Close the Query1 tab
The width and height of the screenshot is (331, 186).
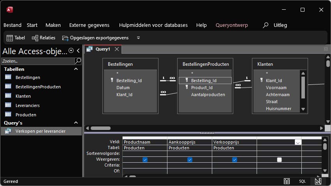coord(117,49)
